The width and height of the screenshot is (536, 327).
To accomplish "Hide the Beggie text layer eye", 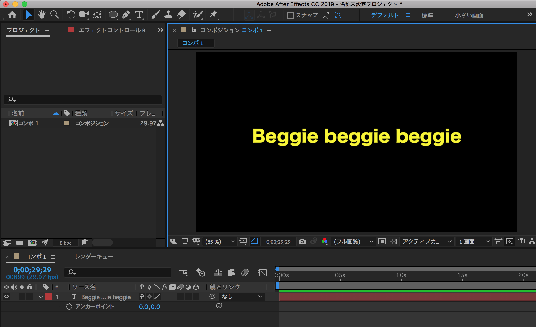I will (6, 297).
